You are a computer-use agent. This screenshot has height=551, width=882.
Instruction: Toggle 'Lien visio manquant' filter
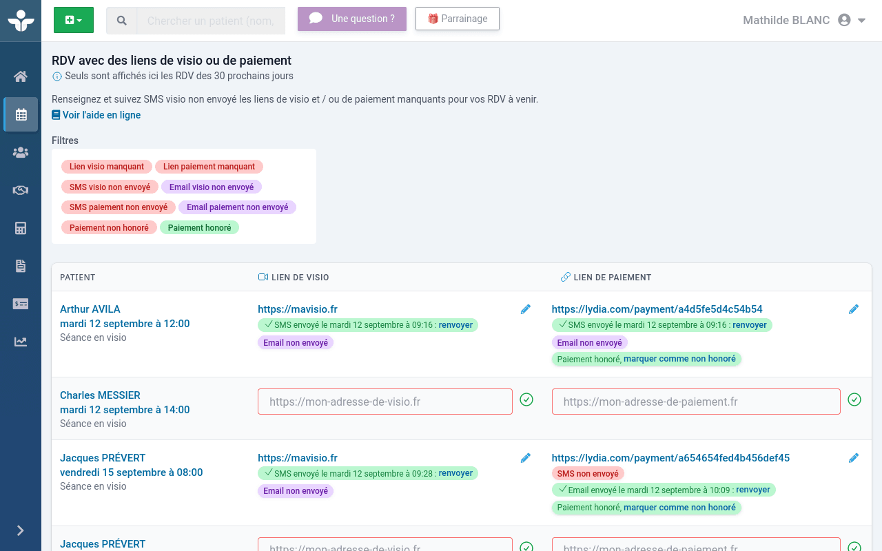[107, 167]
